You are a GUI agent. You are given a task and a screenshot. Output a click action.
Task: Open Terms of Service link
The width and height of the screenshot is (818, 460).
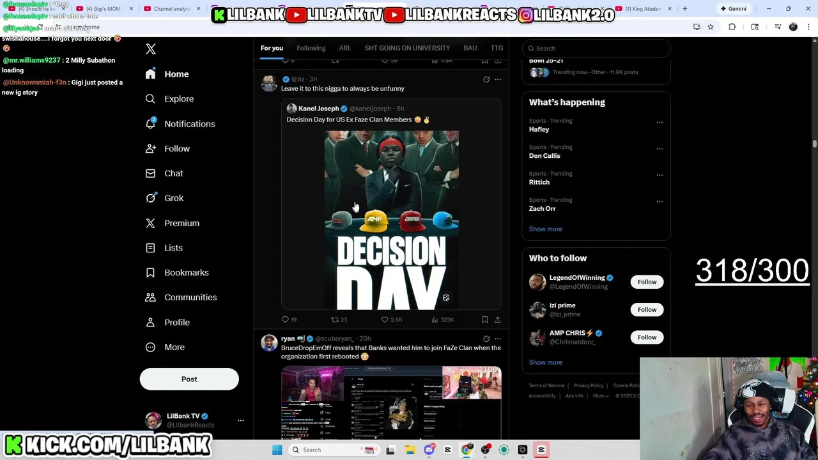546,386
